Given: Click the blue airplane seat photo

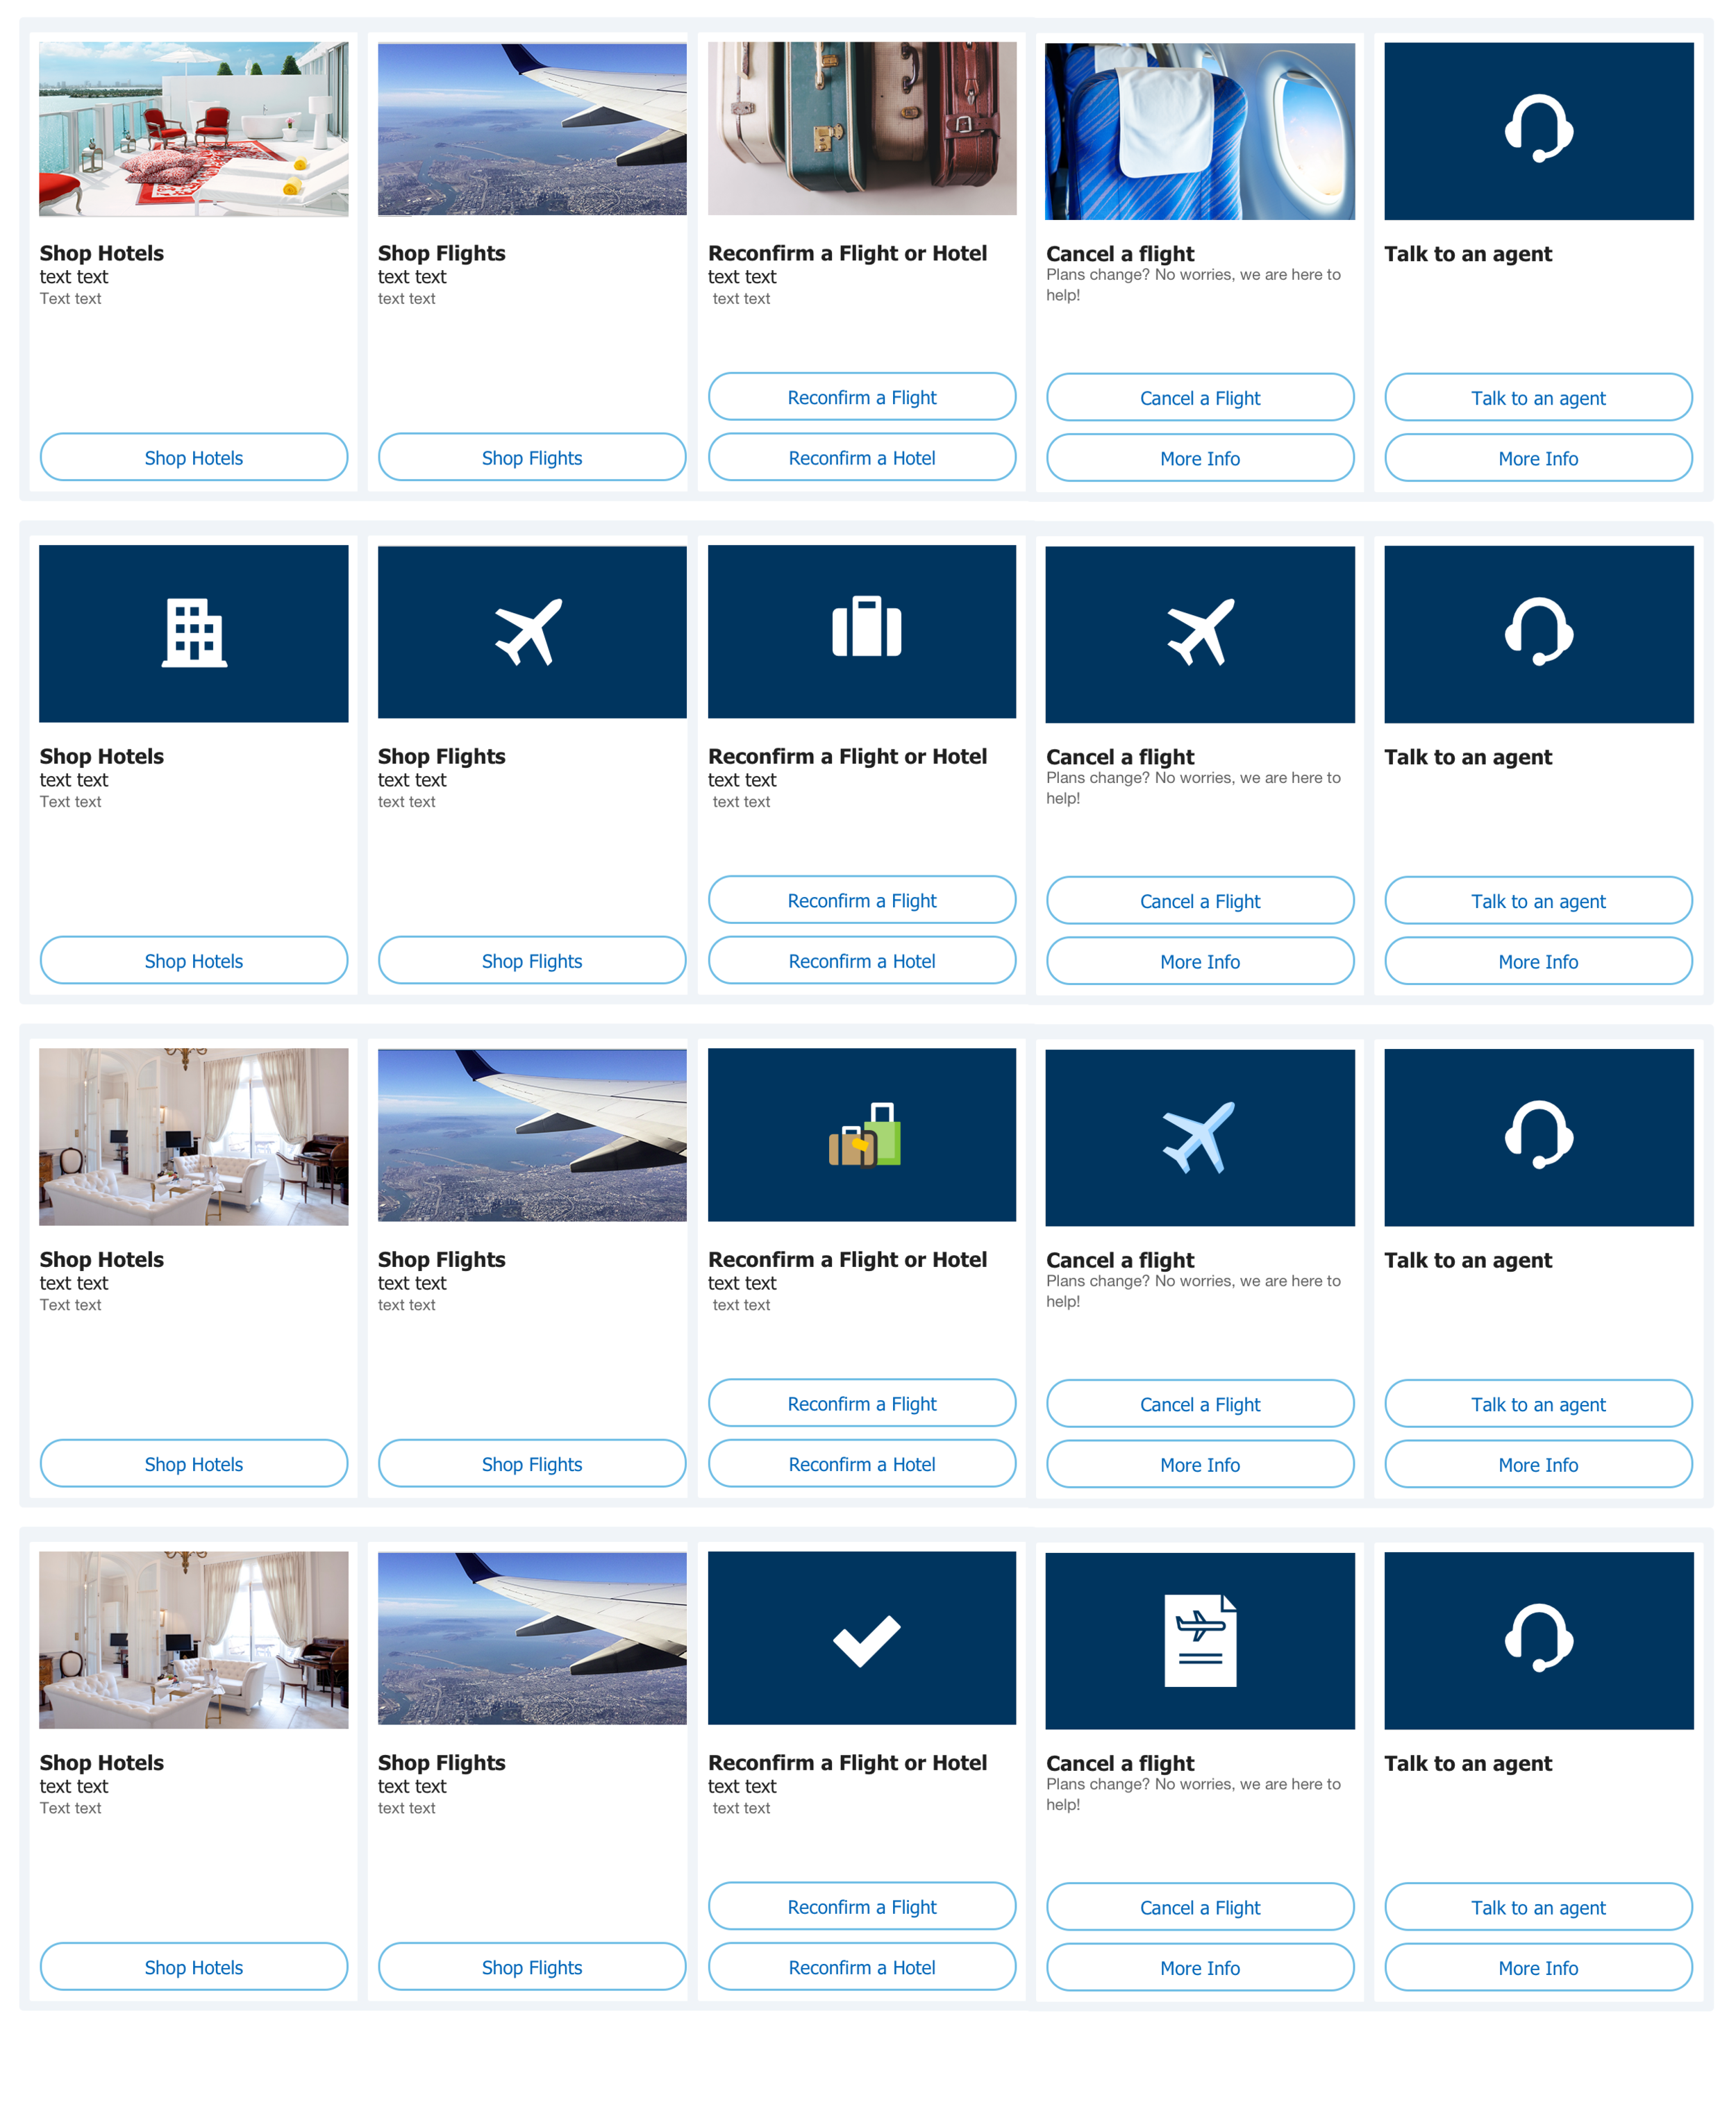Looking at the screenshot, I should [x=1199, y=128].
